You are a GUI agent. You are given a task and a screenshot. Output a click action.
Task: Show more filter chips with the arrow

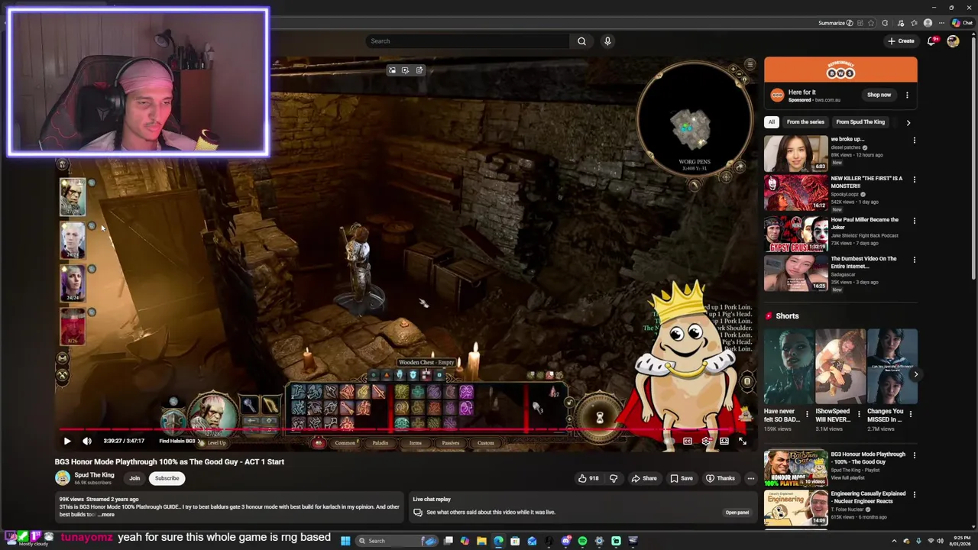[908, 122]
